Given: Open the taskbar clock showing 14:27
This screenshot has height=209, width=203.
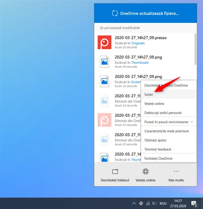Looking at the screenshot, I should tap(178, 204).
